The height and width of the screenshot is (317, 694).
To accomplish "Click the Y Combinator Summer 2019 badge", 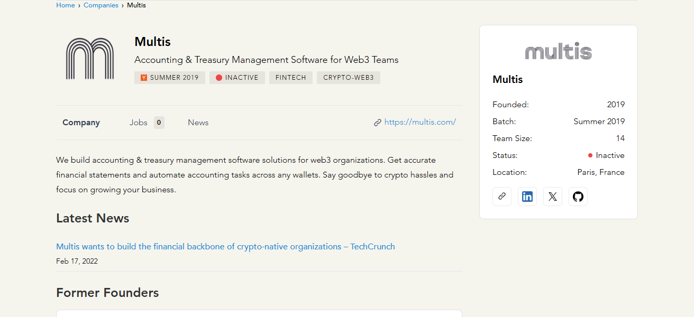I will [x=170, y=78].
